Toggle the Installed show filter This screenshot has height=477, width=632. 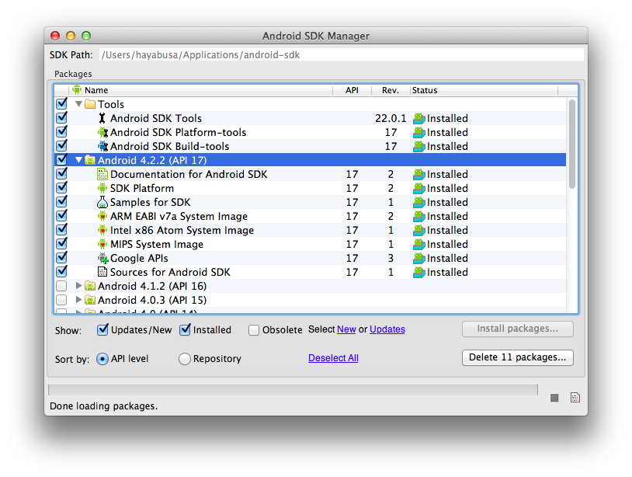click(x=185, y=329)
